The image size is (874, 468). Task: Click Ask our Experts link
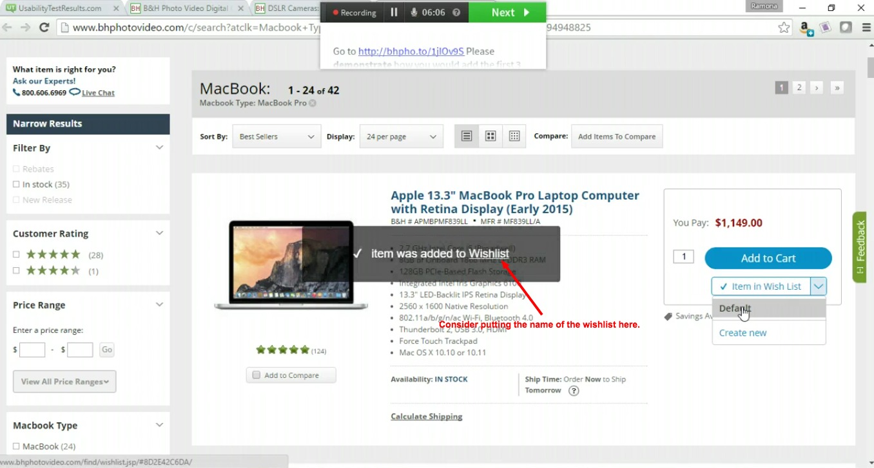point(44,81)
